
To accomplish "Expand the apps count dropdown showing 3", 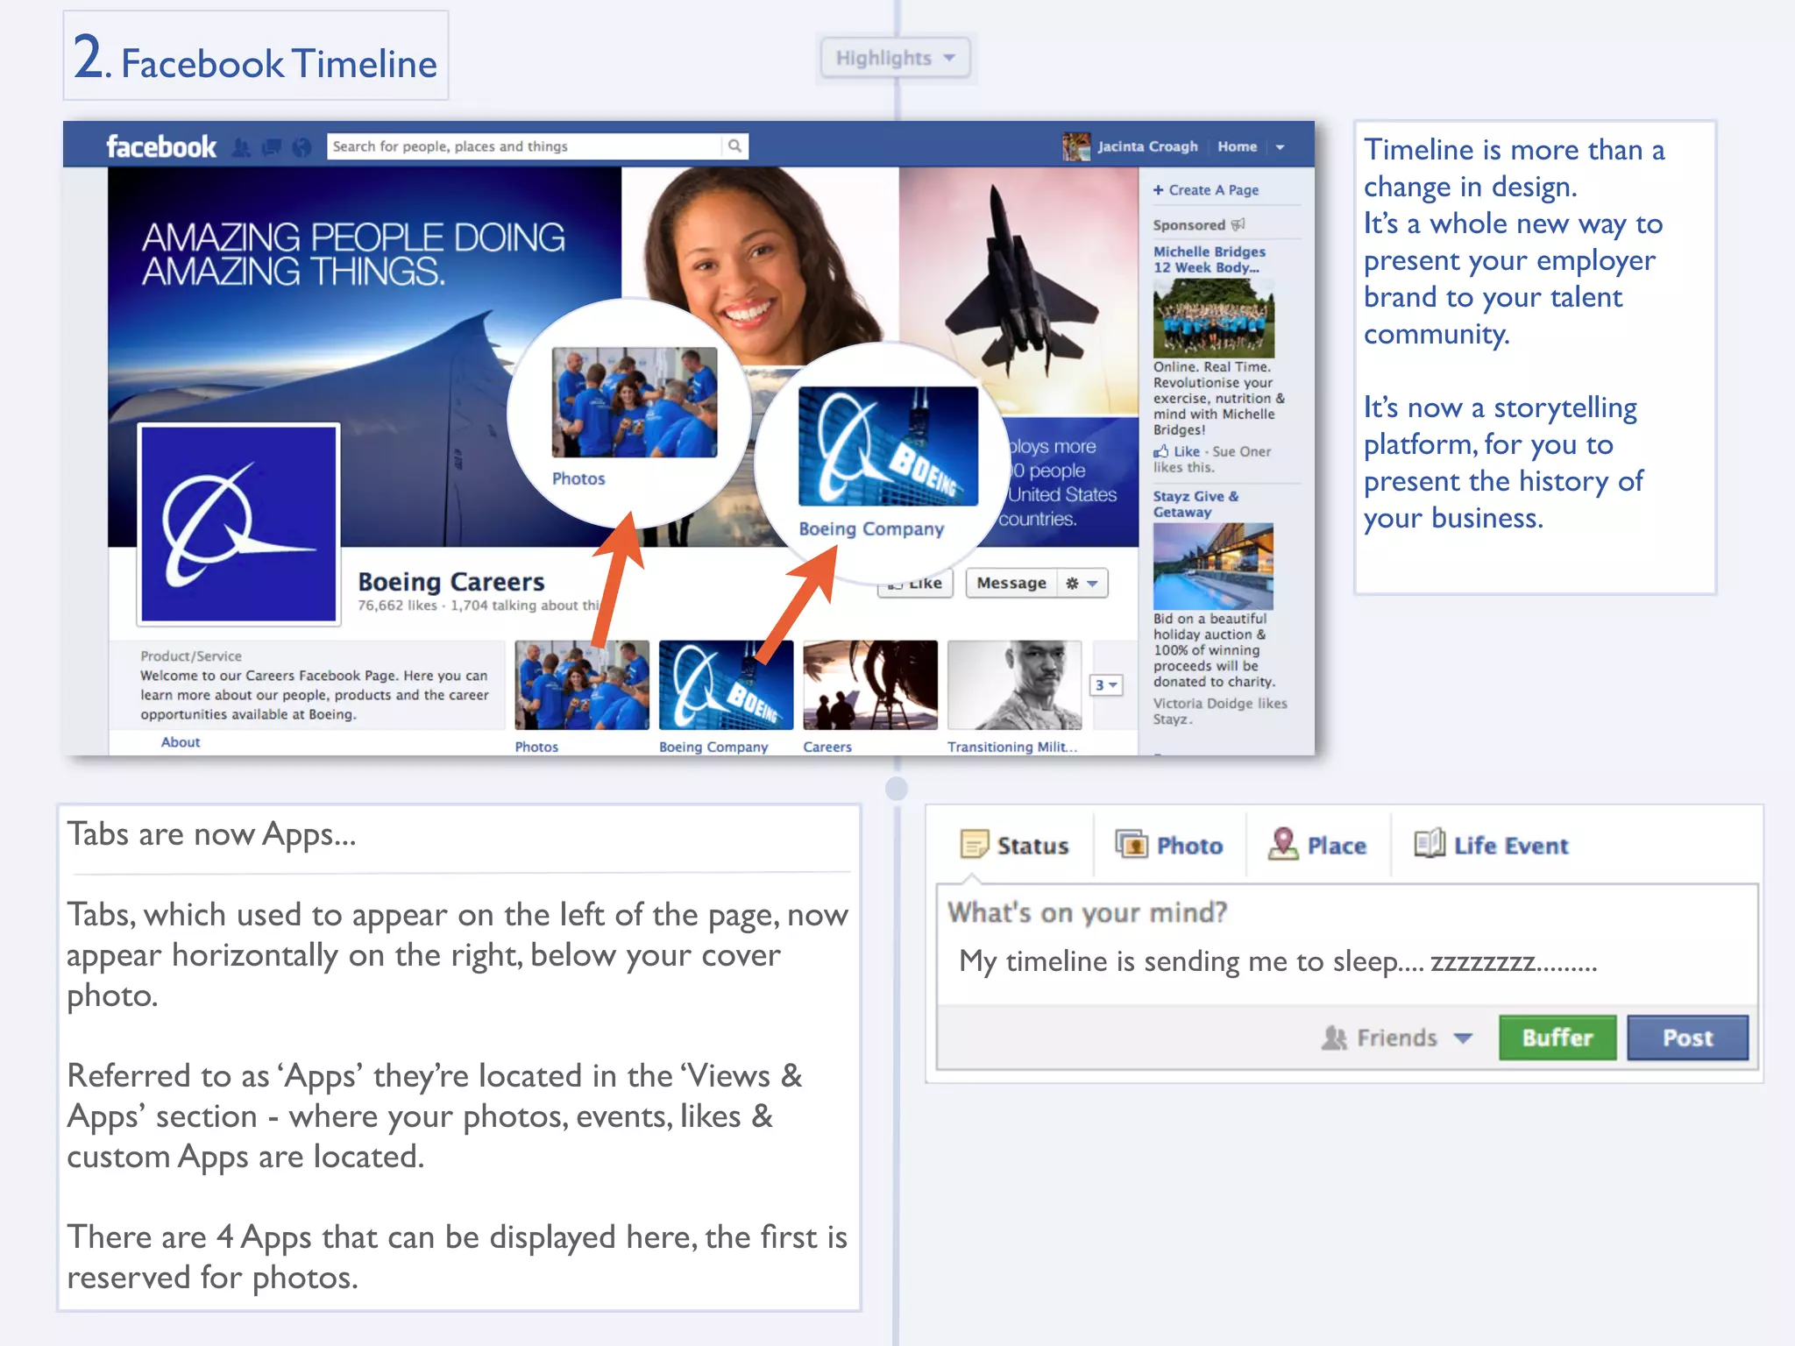I will [1106, 685].
